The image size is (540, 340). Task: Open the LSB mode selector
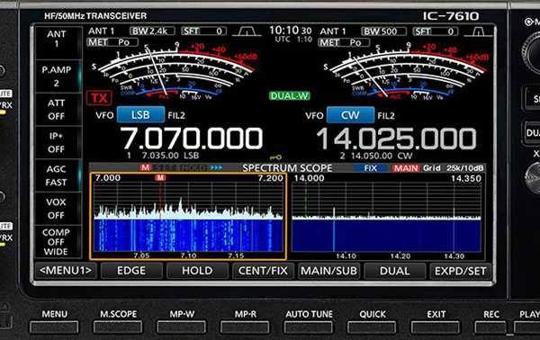pos(140,115)
